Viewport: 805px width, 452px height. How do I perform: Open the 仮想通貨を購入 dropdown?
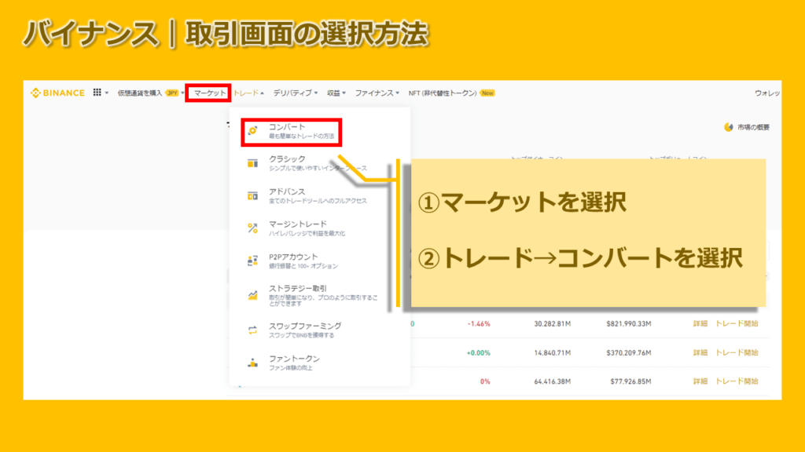coord(151,93)
